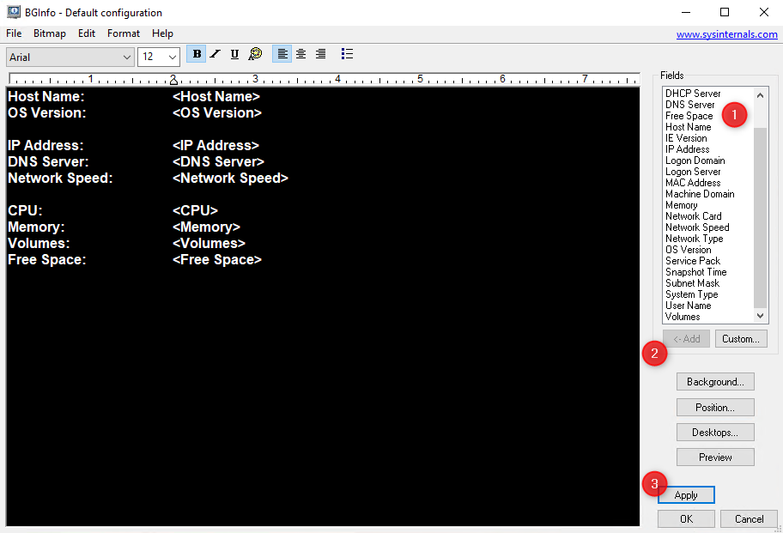The width and height of the screenshot is (783, 533).
Task: Visit www.sysinternals.com link
Action: pyautogui.click(x=726, y=34)
